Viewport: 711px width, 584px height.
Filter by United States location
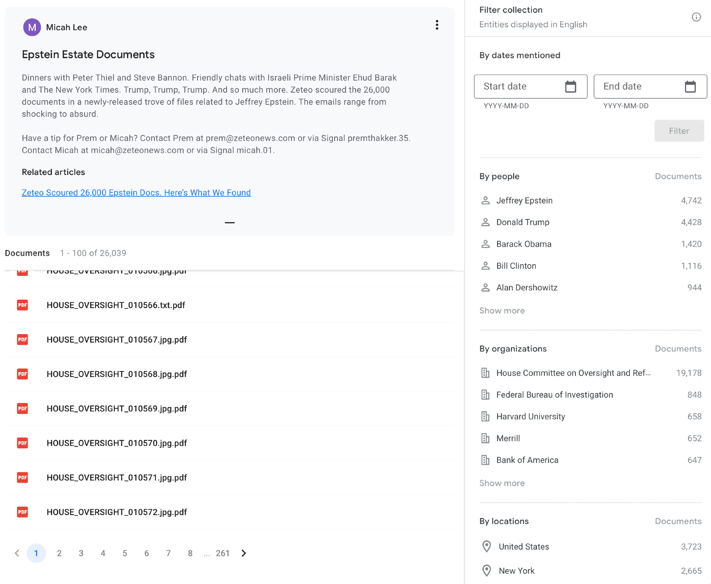[x=524, y=547]
